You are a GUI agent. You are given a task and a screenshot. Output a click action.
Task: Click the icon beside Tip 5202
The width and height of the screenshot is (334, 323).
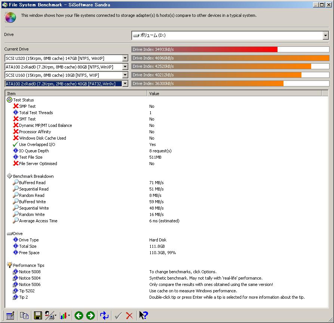[x=16, y=290]
